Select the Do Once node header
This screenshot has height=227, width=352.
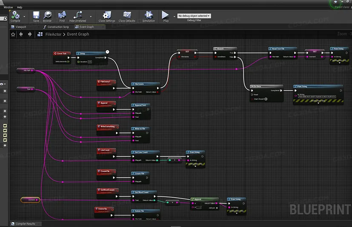pyautogui.click(x=266, y=86)
